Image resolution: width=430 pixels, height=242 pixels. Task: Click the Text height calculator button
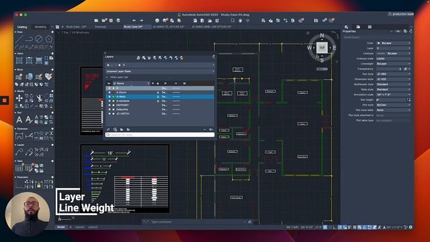(408, 100)
